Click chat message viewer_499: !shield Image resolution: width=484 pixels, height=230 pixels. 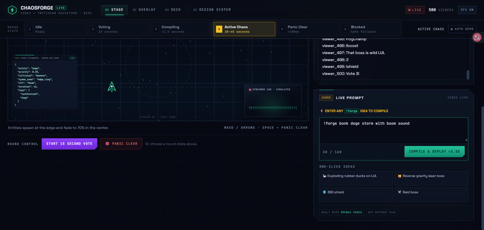pos(340,67)
